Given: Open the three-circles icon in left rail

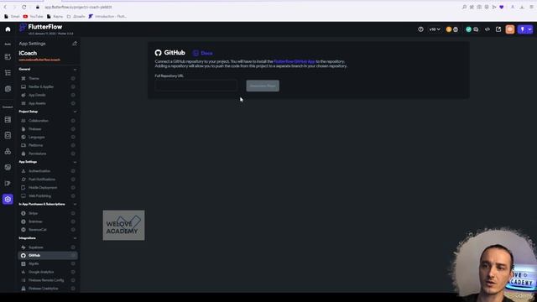Looking at the screenshot, I should (x=8, y=151).
